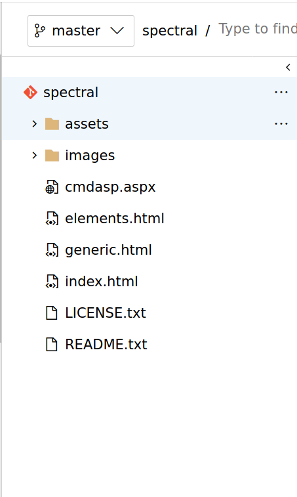
Task: Click the assets folder icon
Action: pyautogui.click(x=52, y=124)
